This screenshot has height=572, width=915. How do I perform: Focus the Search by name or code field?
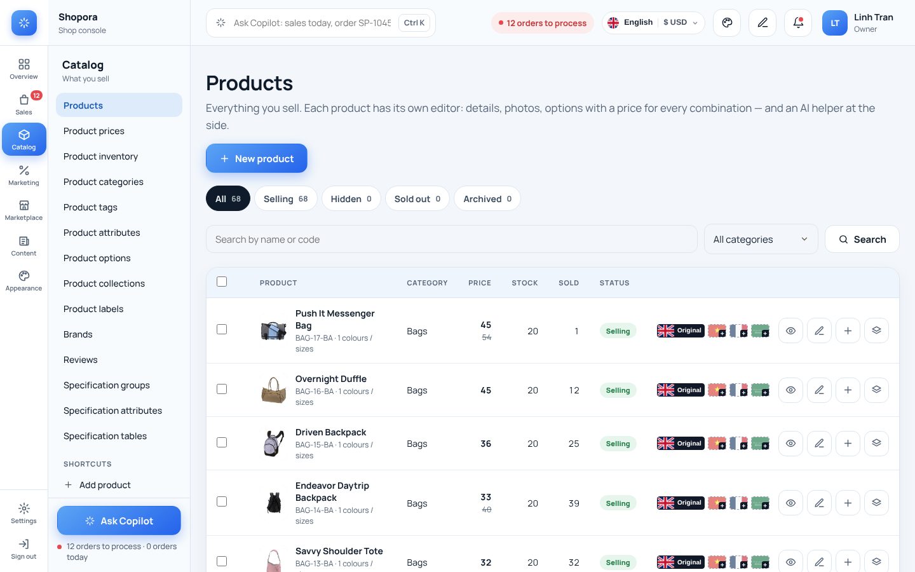pyautogui.click(x=452, y=240)
